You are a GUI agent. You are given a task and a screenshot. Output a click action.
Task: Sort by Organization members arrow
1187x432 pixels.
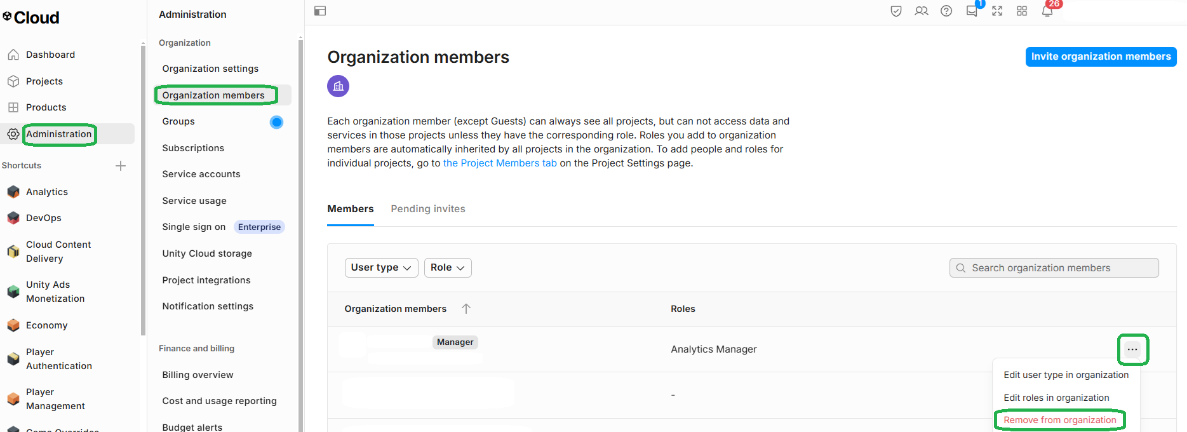tap(466, 309)
